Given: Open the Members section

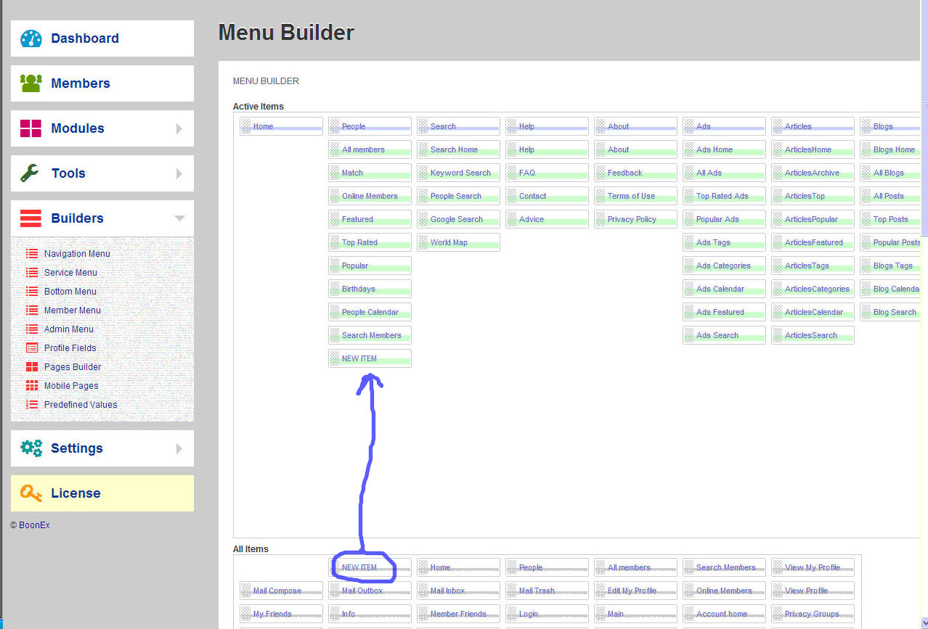Looking at the screenshot, I should (x=102, y=83).
